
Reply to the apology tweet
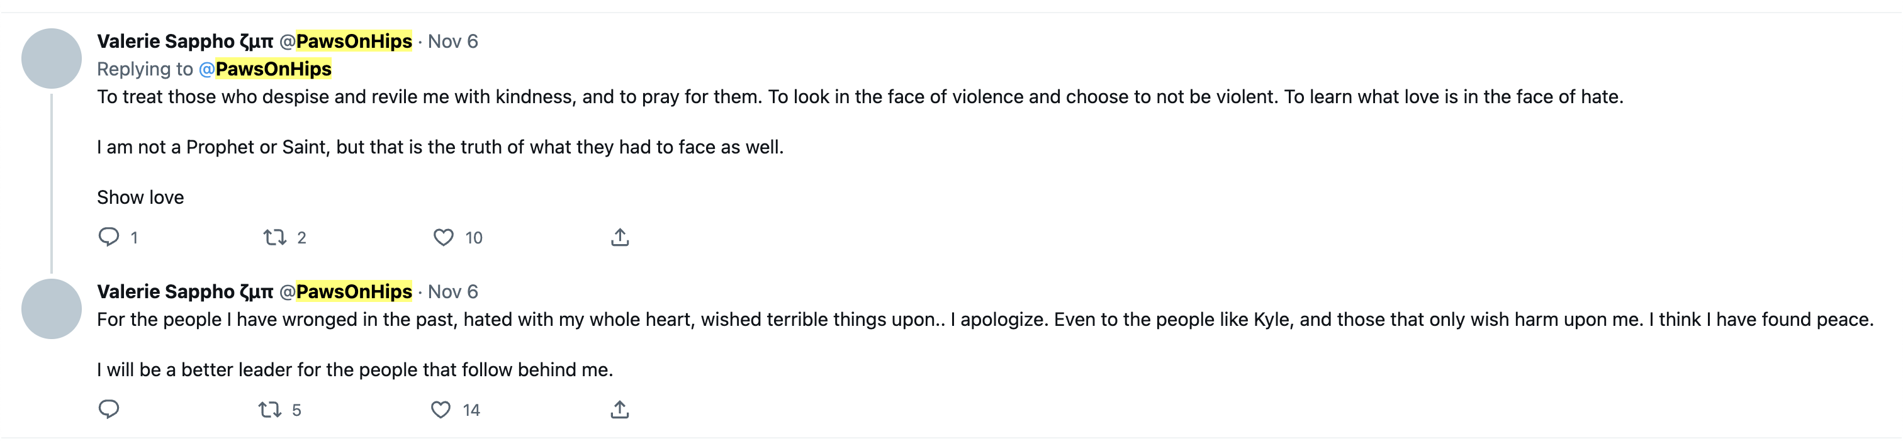[x=109, y=408]
